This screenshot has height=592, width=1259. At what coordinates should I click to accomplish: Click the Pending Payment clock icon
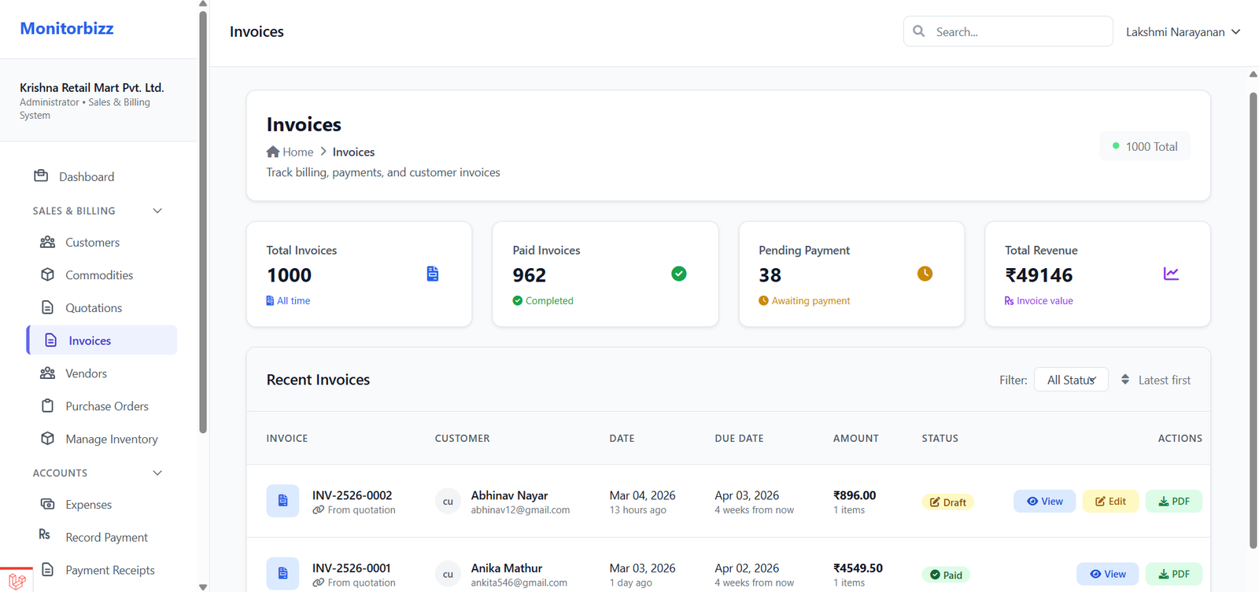pos(925,274)
